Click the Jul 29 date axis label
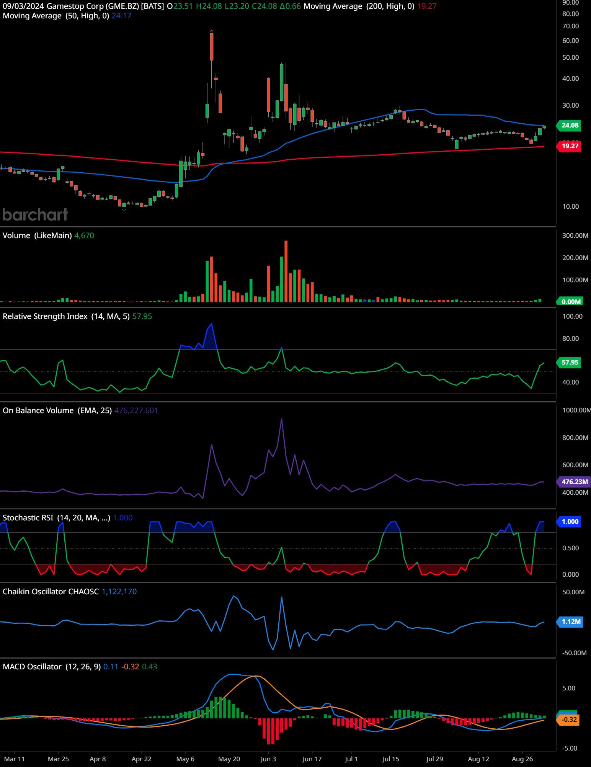The image size is (591, 767). click(x=434, y=759)
